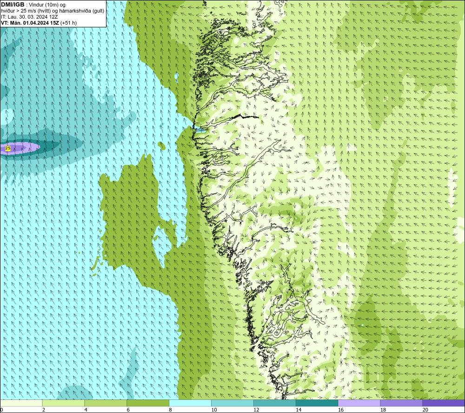Image resolution: width=465 pixels, height=413 pixels.
Task: Pick the 2–4 m/s light green swatch
Action: pos(63,403)
